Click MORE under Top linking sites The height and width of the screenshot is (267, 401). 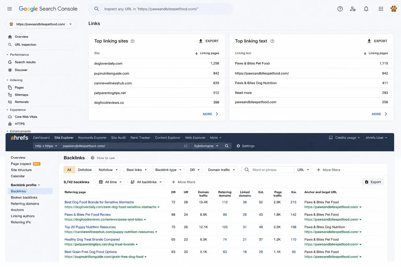click(x=210, y=114)
